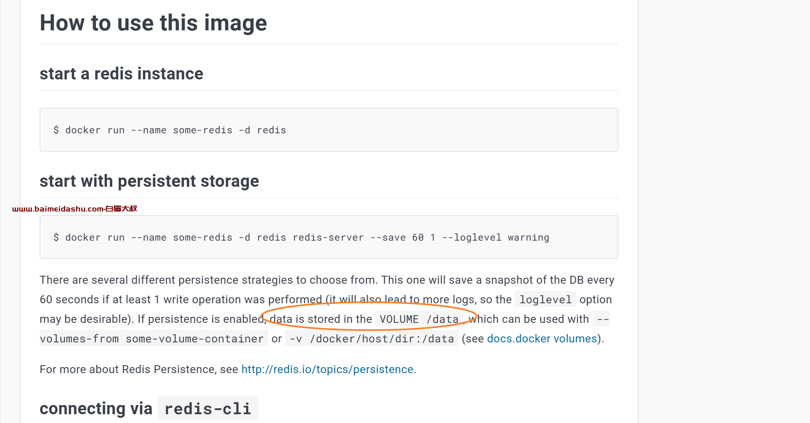Viewport: 810px width, 423px height.
Task: Open the docs.docker volumes link
Action: click(542, 339)
